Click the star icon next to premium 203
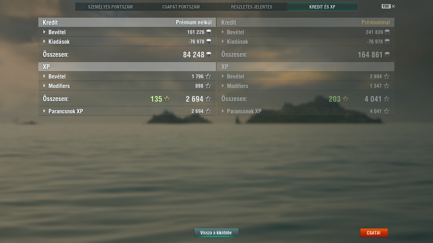433x243 pixels. point(346,99)
